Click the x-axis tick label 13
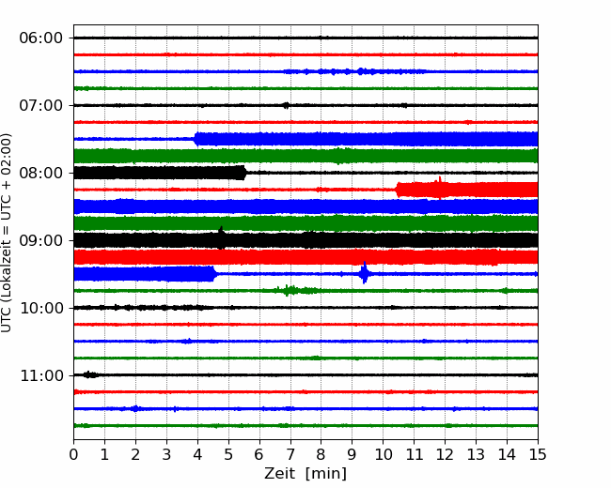This screenshot has height=488, width=611. click(x=476, y=454)
